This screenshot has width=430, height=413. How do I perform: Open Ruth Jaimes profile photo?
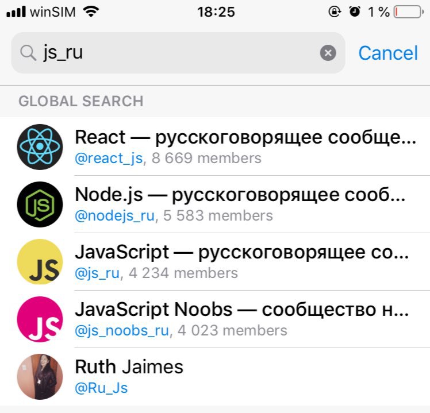[x=40, y=377]
